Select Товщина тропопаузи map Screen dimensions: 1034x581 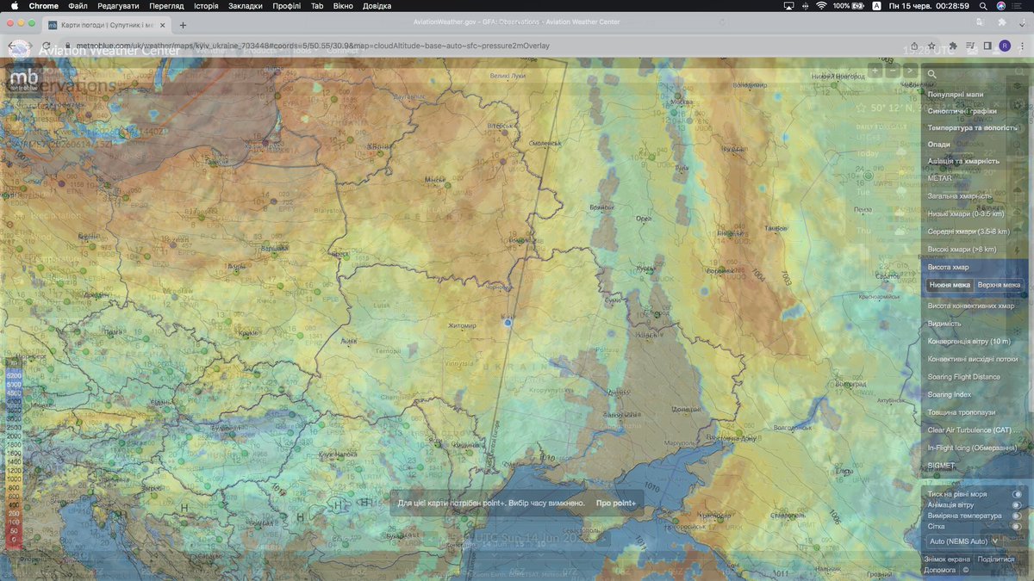click(x=961, y=412)
